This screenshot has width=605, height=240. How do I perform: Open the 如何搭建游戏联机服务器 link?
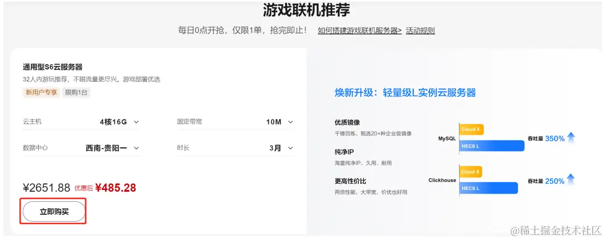pos(360,31)
